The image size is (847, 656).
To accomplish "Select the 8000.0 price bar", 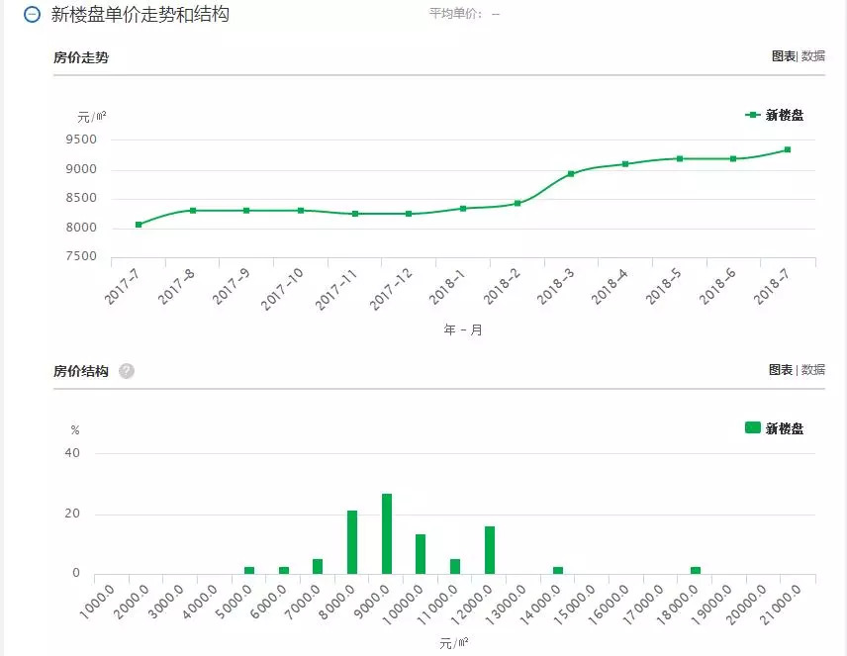I will click(x=352, y=541).
